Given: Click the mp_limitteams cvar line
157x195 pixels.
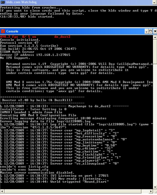Looking at the screenshot, I should tap(58, 142).
